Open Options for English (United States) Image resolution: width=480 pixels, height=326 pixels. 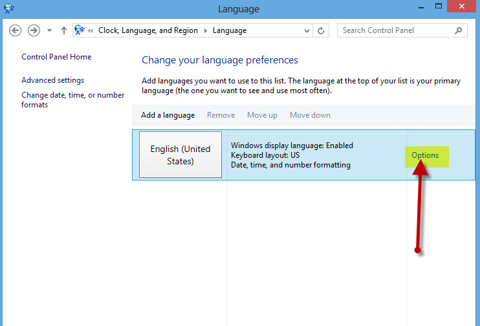coord(425,155)
